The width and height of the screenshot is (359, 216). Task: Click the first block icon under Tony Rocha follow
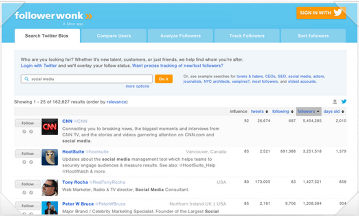point(24,192)
